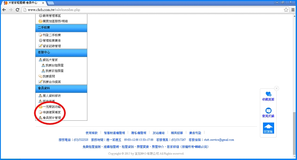
Task: Click the 使用條款 footer link
Action: pyautogui.click(x=92, y=133)
